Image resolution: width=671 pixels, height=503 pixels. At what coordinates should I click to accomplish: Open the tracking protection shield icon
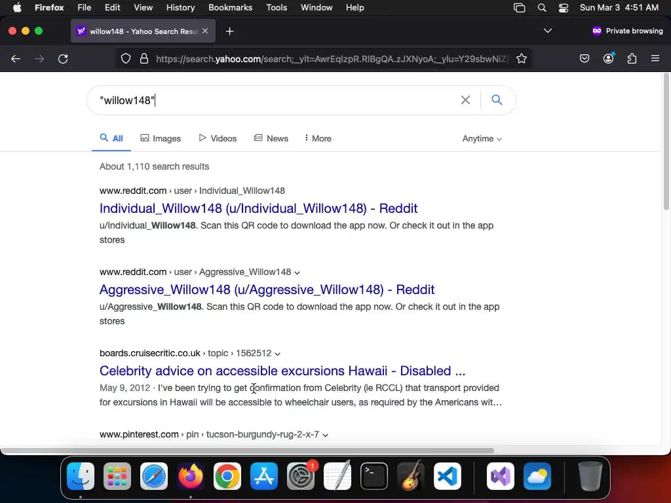[125, 58]
